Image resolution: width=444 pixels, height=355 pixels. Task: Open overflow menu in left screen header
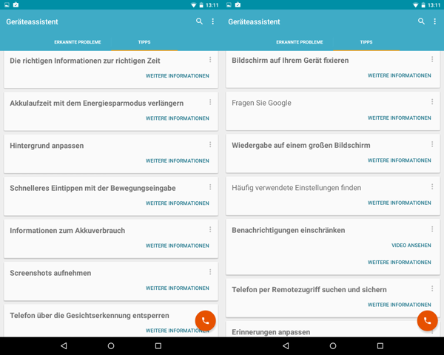213,21
